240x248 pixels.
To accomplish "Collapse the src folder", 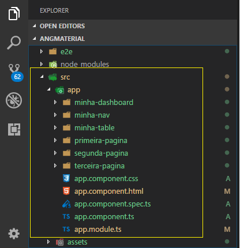I will [x=42, y=77].
